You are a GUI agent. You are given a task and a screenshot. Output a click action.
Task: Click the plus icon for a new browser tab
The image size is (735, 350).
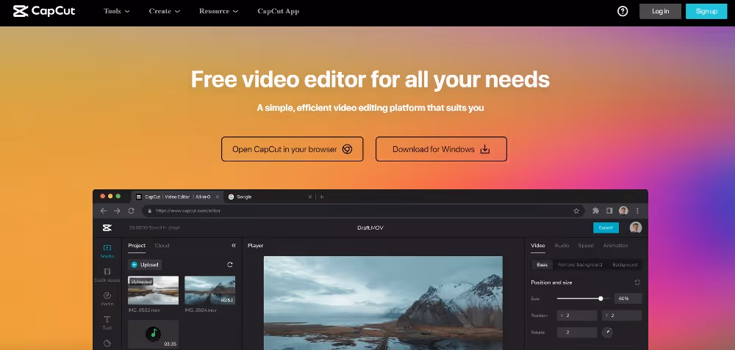pos(322,197)
